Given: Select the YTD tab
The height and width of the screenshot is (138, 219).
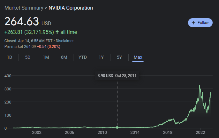Looking at the screenshot, I should (x=82, y=57).
